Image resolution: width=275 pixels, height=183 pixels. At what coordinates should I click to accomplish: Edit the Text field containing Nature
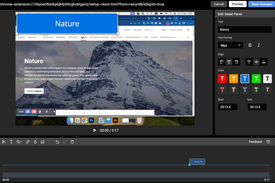coord(245,29)
